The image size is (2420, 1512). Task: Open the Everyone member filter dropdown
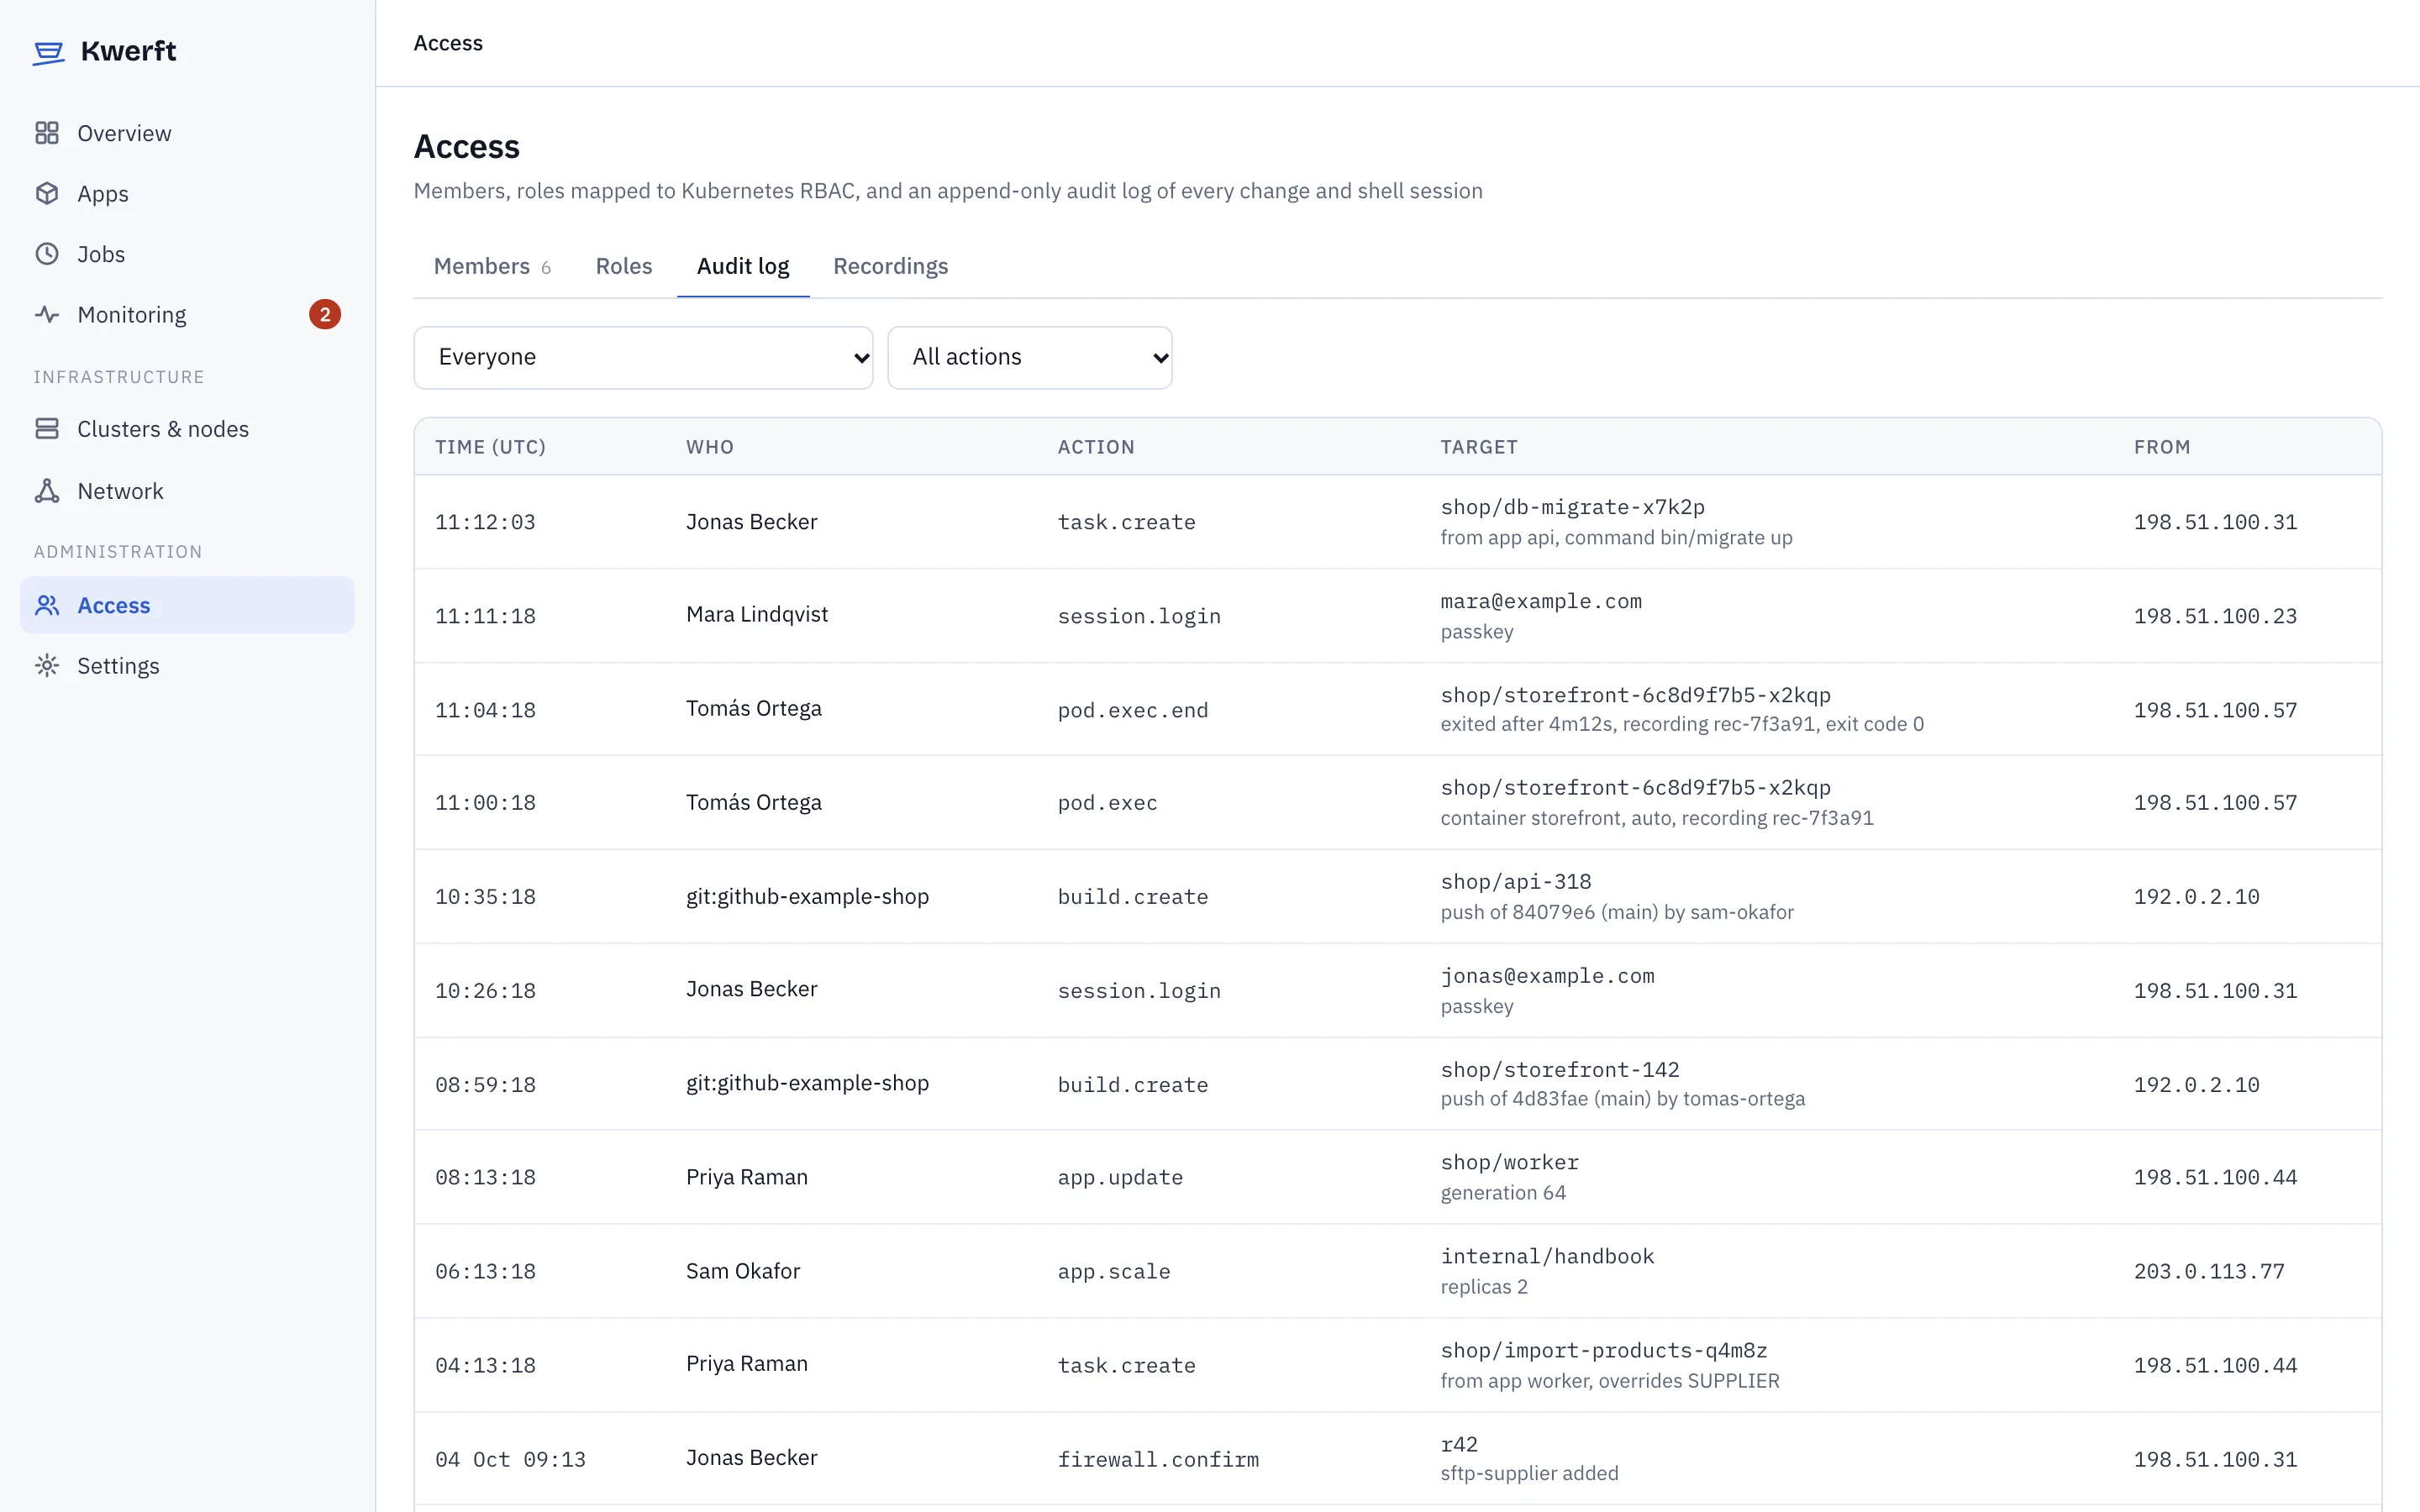(x=643, y=357)
